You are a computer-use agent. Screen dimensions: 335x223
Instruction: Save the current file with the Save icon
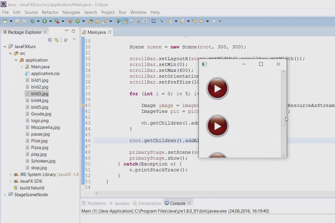click(17, 21)
